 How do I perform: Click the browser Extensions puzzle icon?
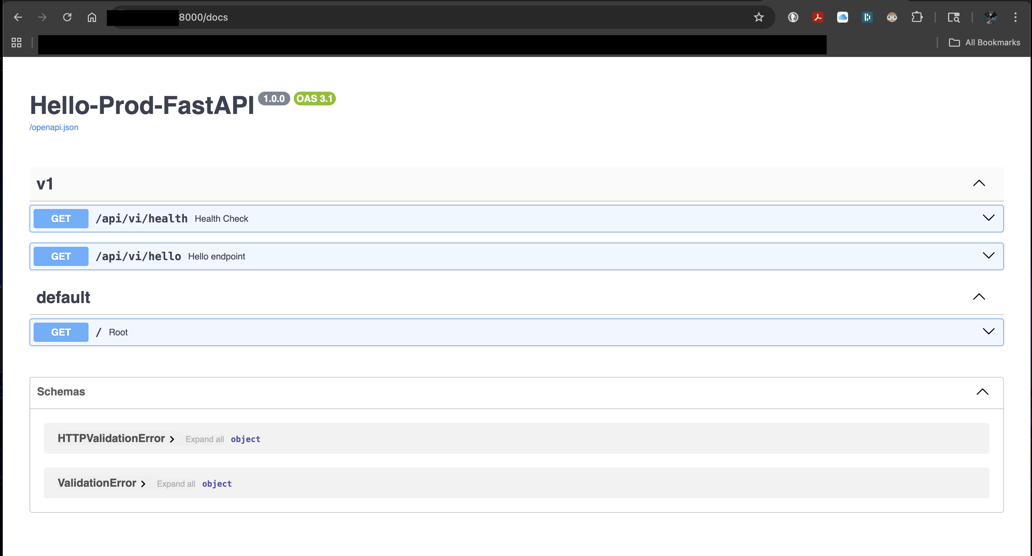click(917, 17)
